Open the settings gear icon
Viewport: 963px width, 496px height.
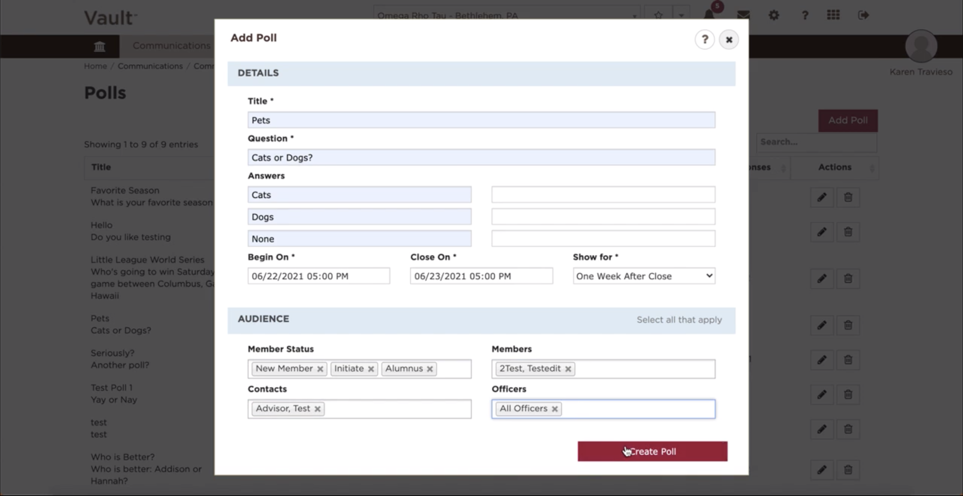(774, 15)
